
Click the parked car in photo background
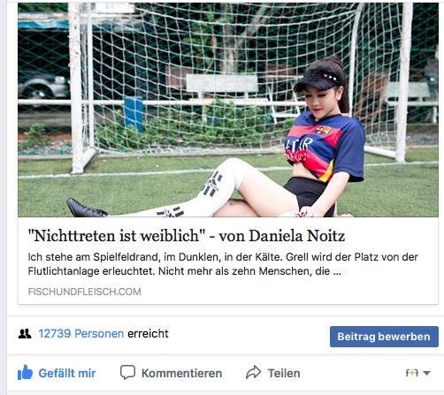(x=43, y=87)
